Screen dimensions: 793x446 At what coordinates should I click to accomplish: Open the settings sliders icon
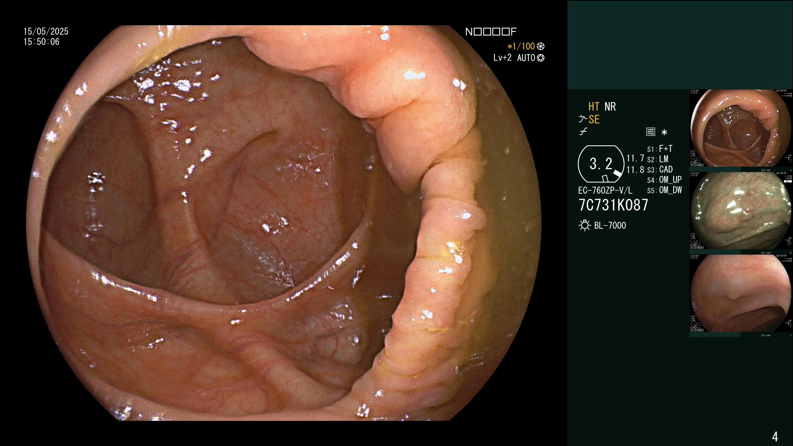[x=651, y=132]
